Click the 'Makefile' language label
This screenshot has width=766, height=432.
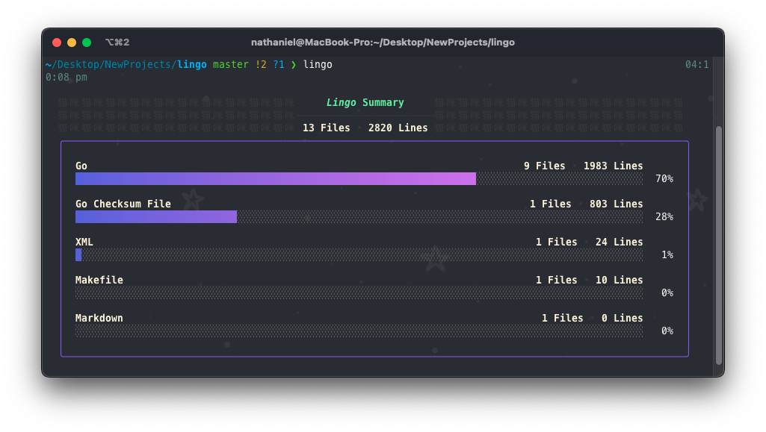click(x=99, y=280)
